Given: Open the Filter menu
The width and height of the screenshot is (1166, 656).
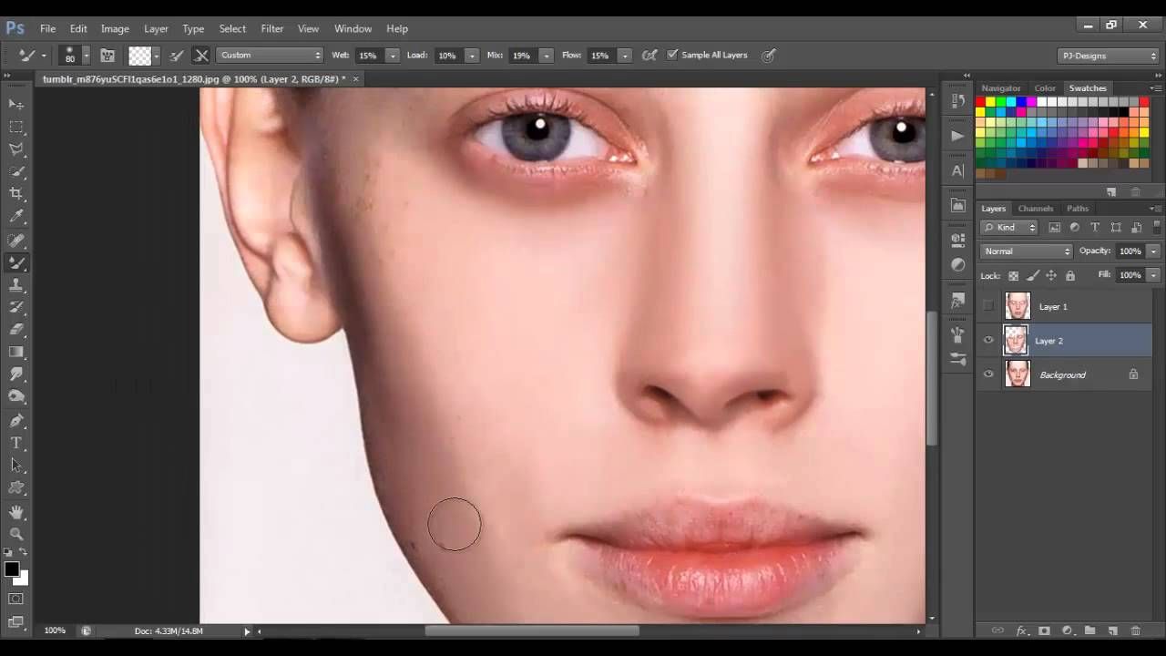Looking at the screenshot, I should 271,28.
